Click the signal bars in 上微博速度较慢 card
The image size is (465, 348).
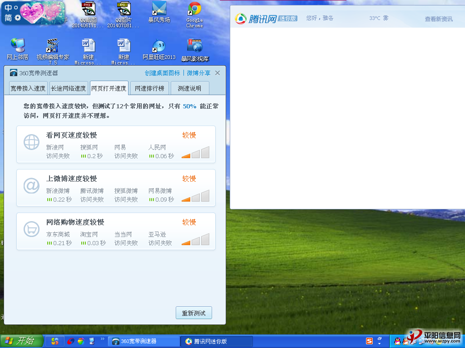pos(195,196)
